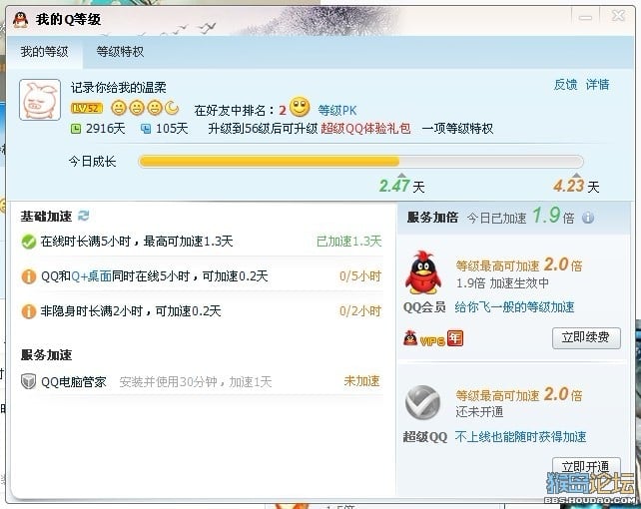Click the red QQ会员 penguin icon
The image size is (641, 509).
(x=422, y=272)
